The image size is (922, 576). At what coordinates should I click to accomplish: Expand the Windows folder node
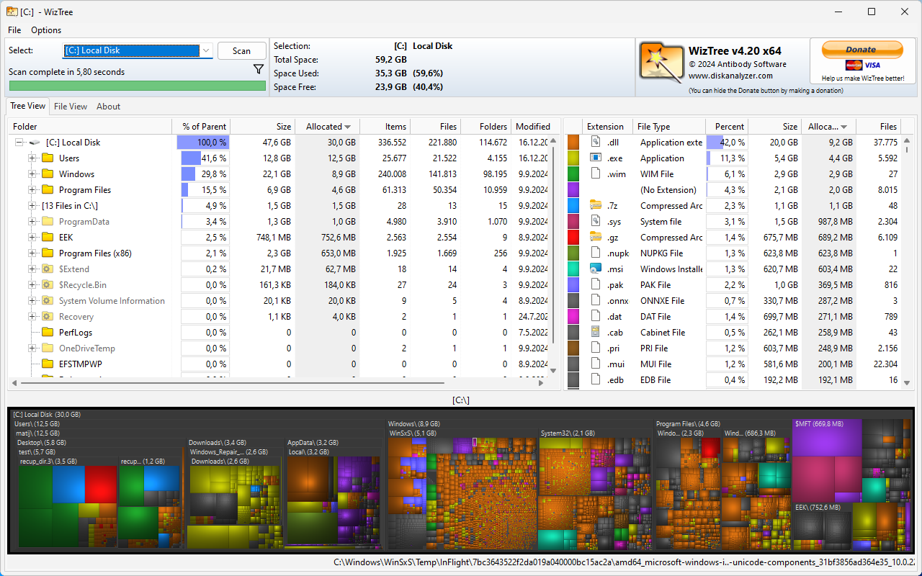click(32, 174)
